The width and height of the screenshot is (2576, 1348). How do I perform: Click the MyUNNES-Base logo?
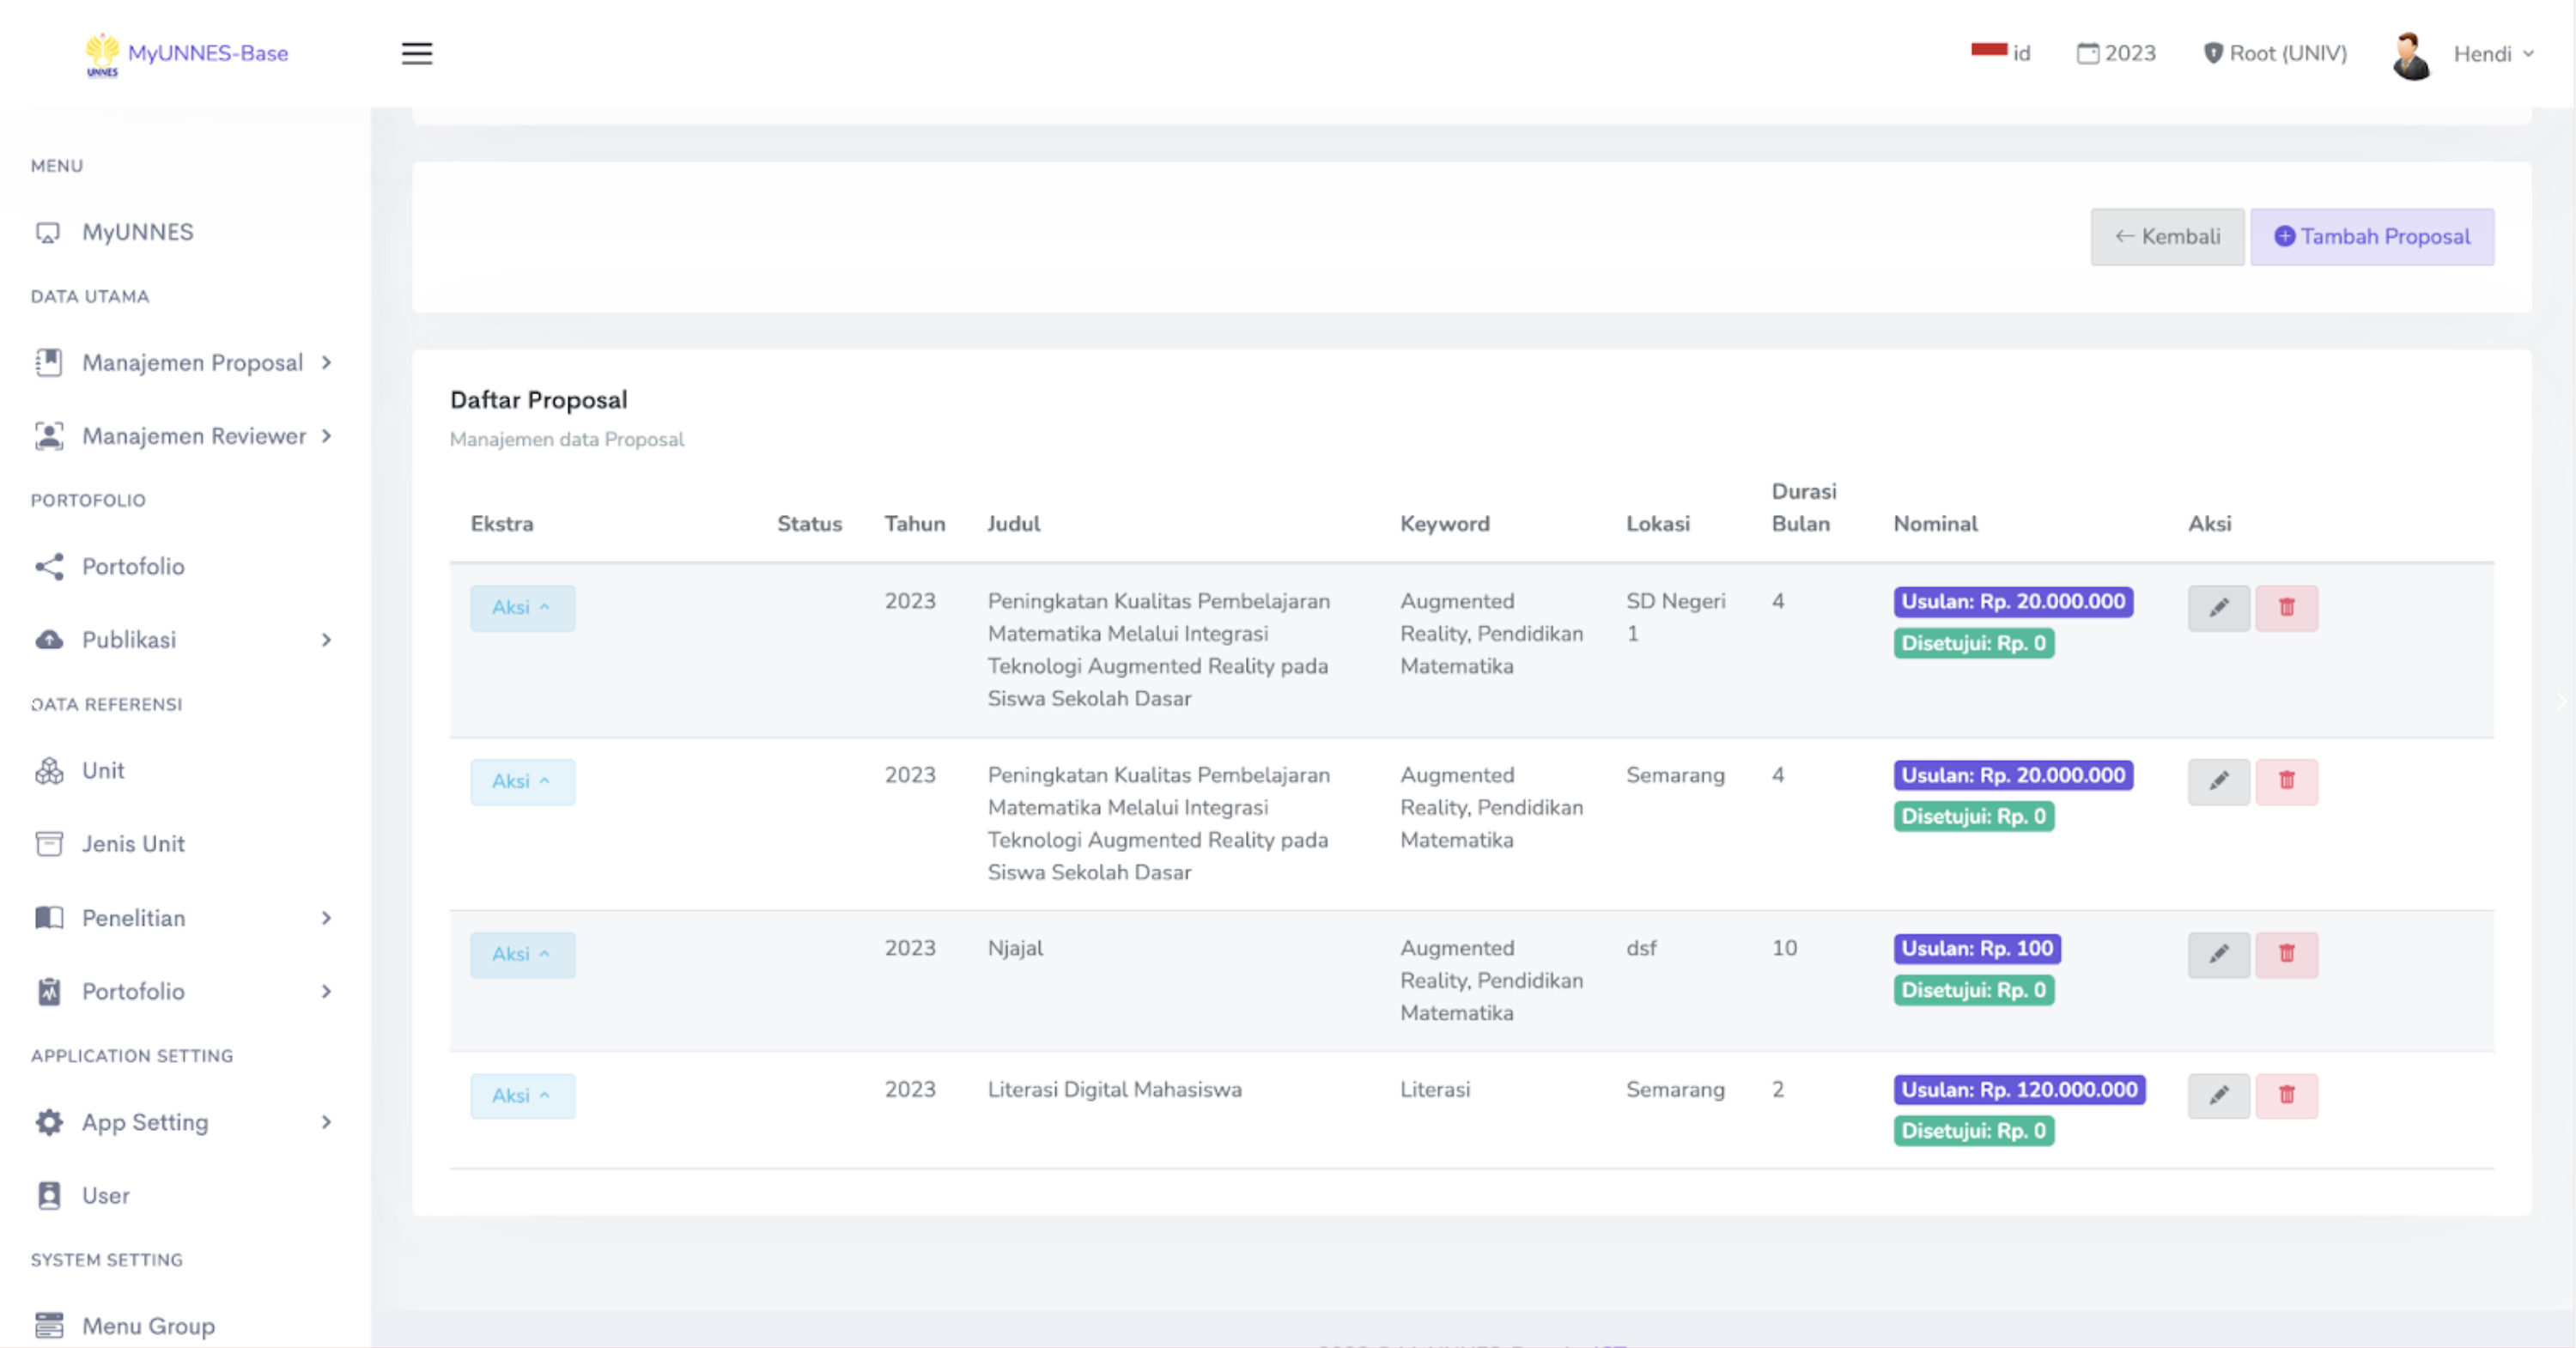click(188, 54)
